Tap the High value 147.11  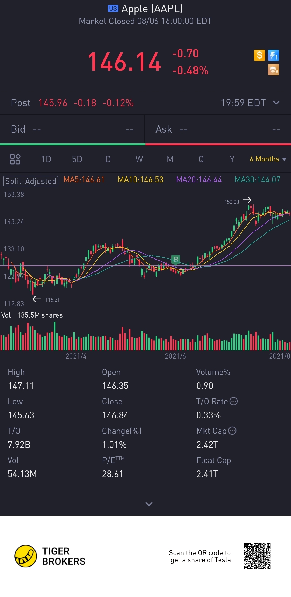(21, 386)
